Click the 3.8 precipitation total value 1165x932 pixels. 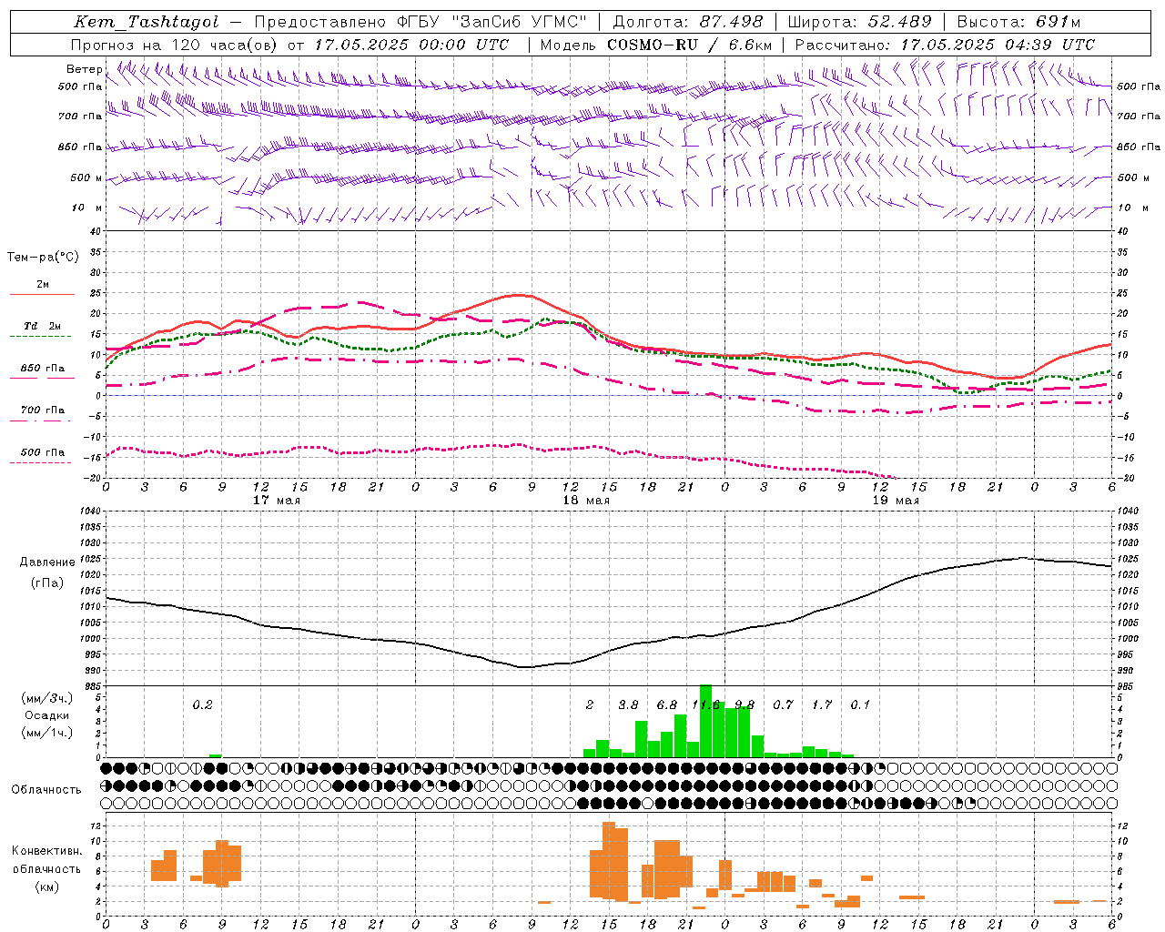[x=628, y=705]
